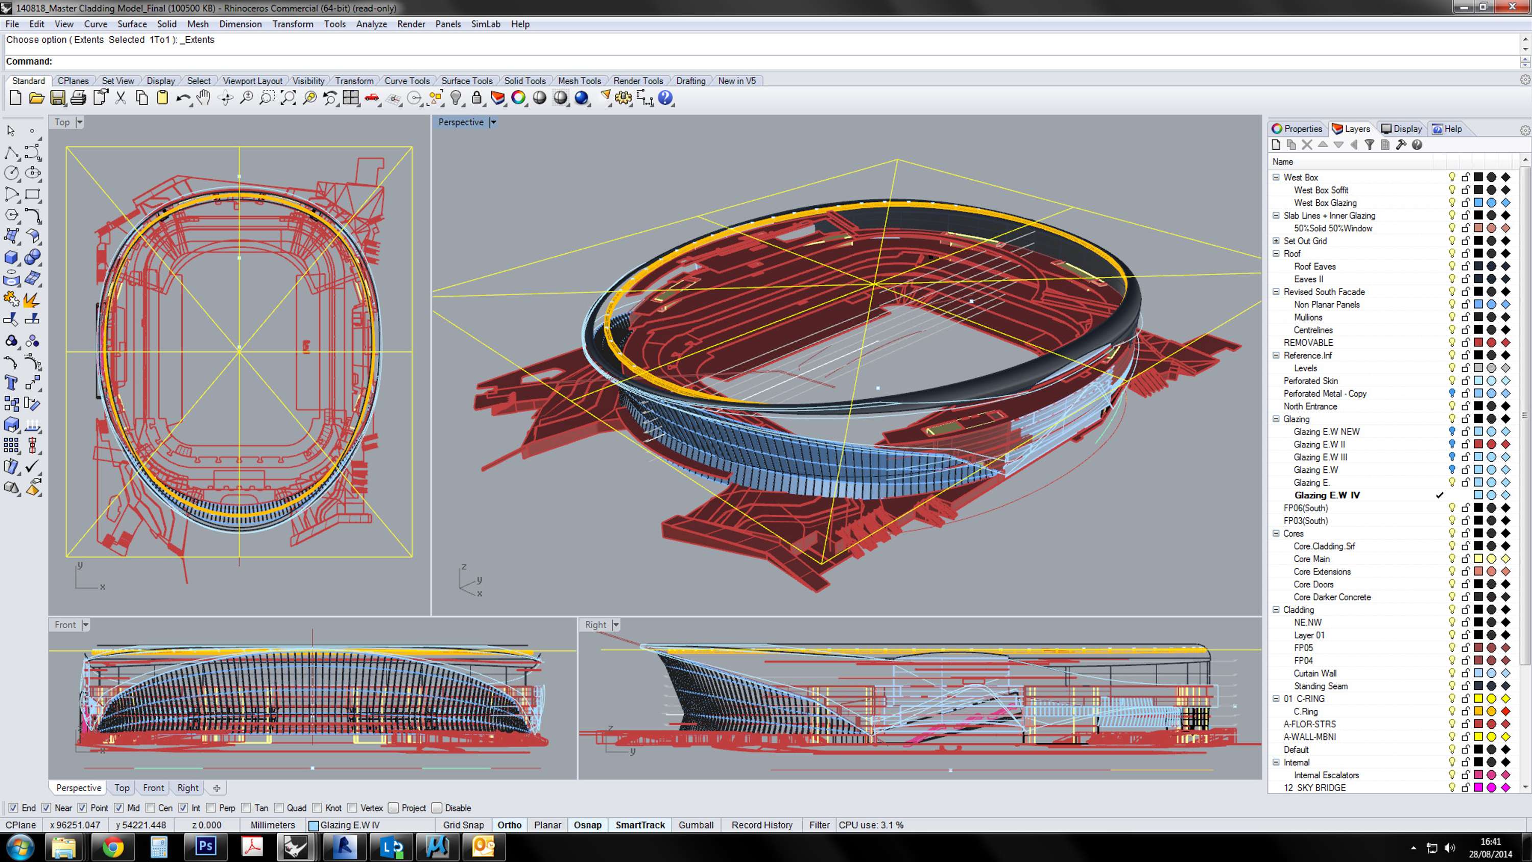Image resolution: width=1532 pixels, height=862 pixels.
Task: Click Record History in the status bar
Action: pyautogui.click(x=762, y=825)
